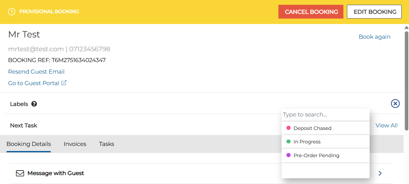Click the green In Progress color dot
This screenshot has height=184, width=409.
click(288, 141)
